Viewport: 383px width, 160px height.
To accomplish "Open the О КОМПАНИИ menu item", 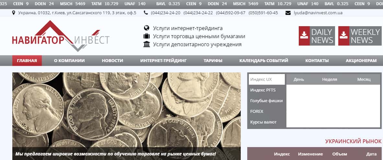I will tap(69, 61).
